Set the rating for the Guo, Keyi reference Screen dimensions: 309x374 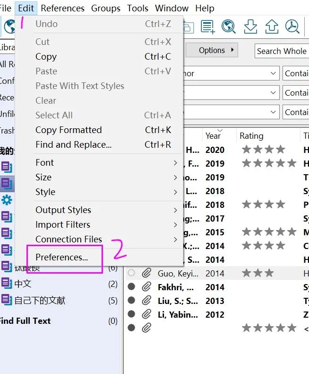(x=258, y=273)
